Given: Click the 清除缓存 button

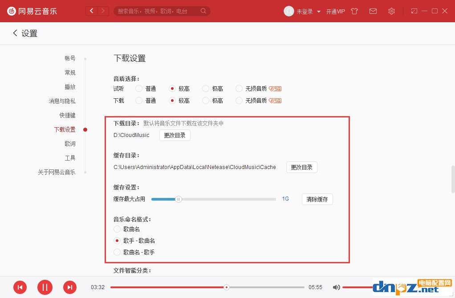Looking at the screenshot, I should (x=317, y=199).
